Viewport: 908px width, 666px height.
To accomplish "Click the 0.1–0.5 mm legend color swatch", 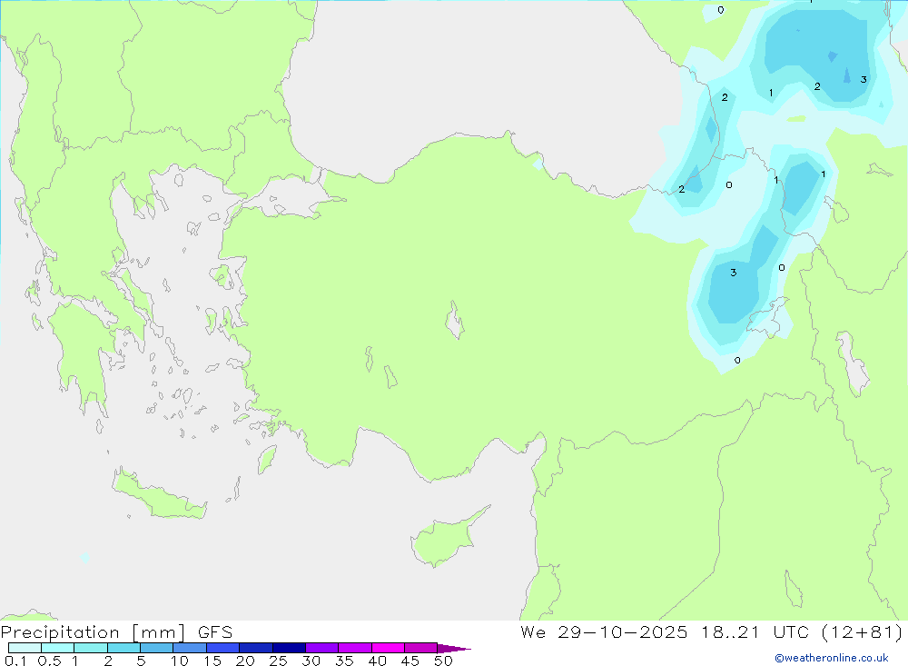I will 25,648.
